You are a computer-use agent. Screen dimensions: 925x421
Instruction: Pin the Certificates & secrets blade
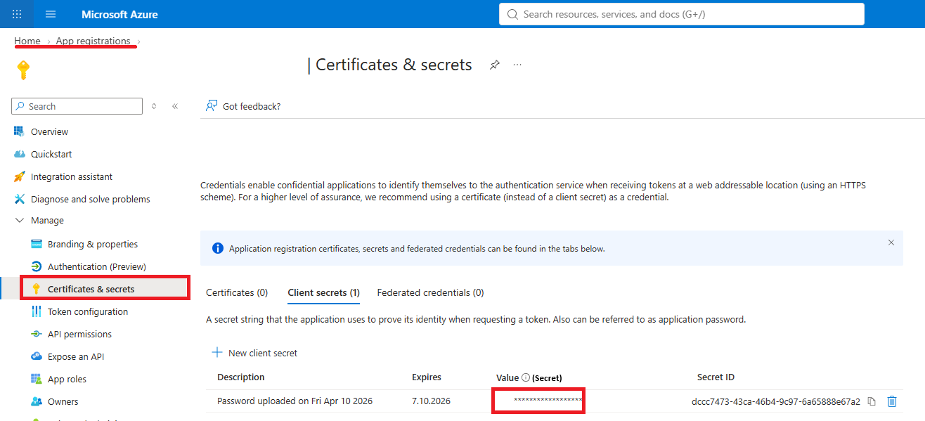pyautogui.click(x=495, y=65)
